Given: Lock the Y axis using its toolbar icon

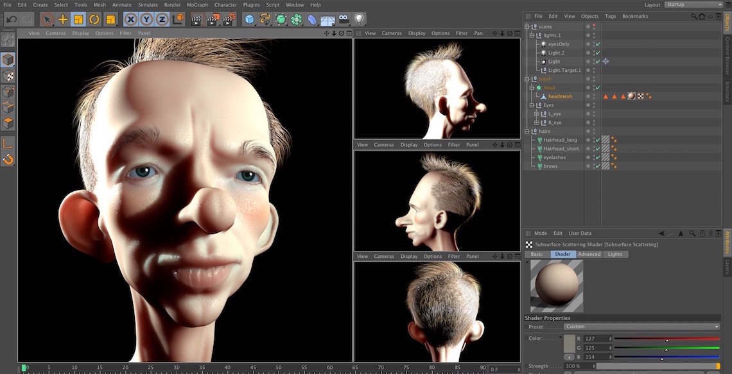Looking at the screenshot, I should point(146,19).
